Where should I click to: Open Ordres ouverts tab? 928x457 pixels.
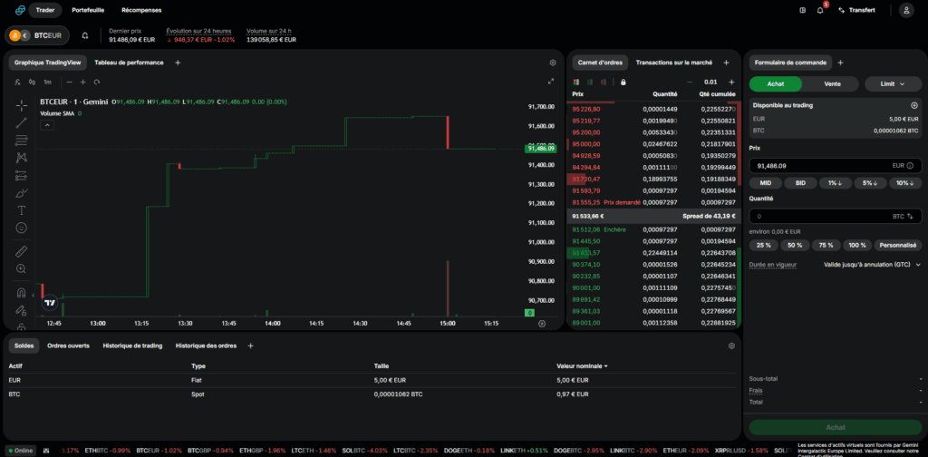pyautogui.click(x=69, y=345)
